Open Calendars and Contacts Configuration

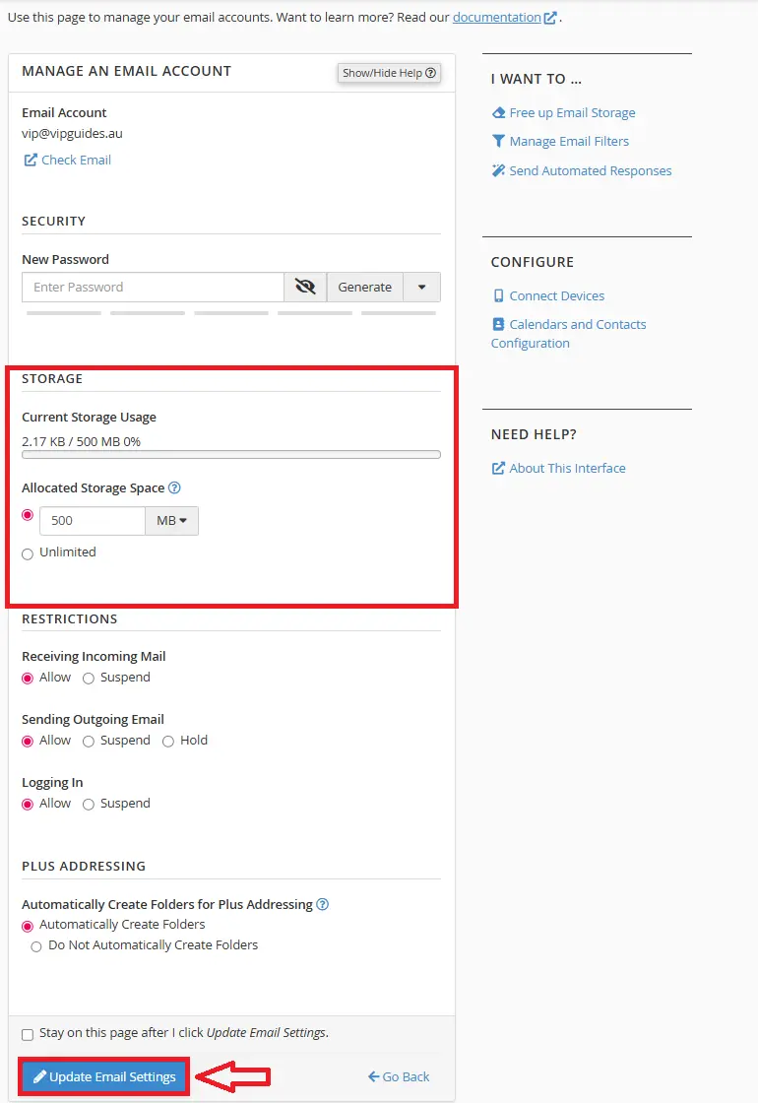point(568,334)
